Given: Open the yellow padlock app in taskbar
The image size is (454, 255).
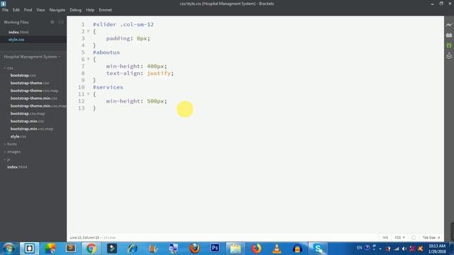Looking at the screenshot, I should click(297, 249).
